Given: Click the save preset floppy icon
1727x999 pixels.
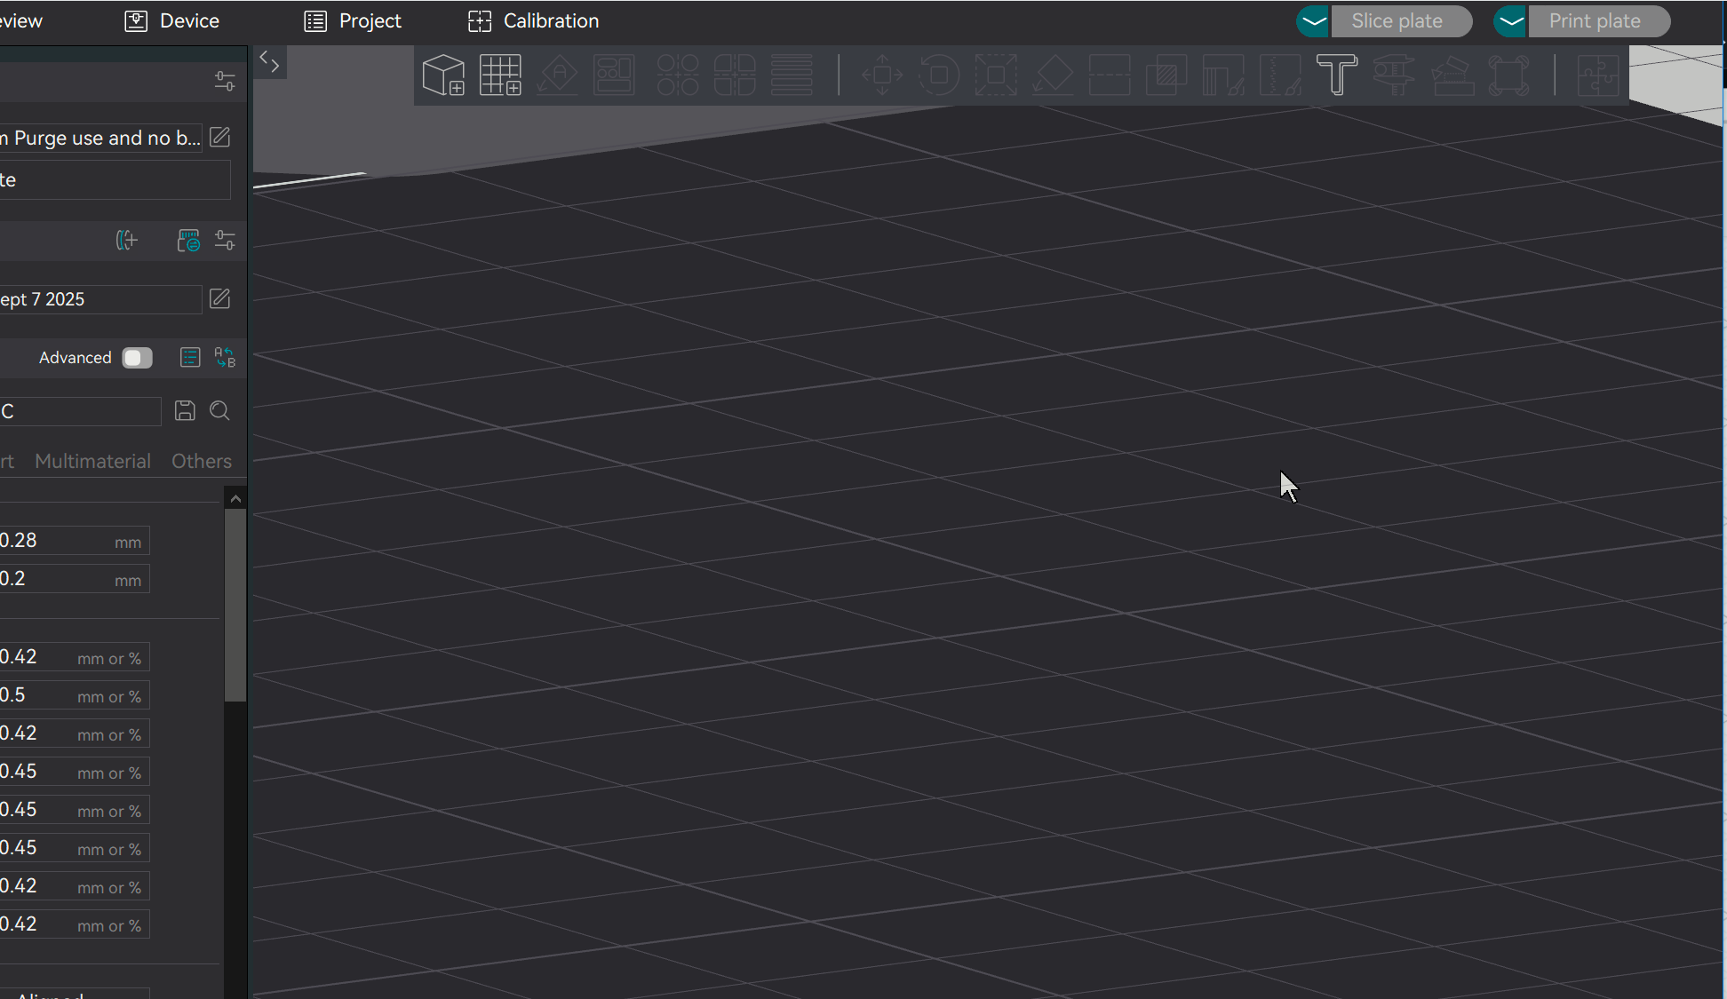Looking at the screenshot, I should click(x=185, y=410).
